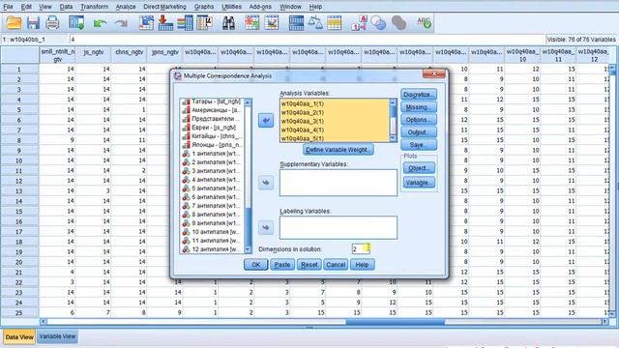Switch to the Variable View tab
619x348 pixels.
pos(57,336)
